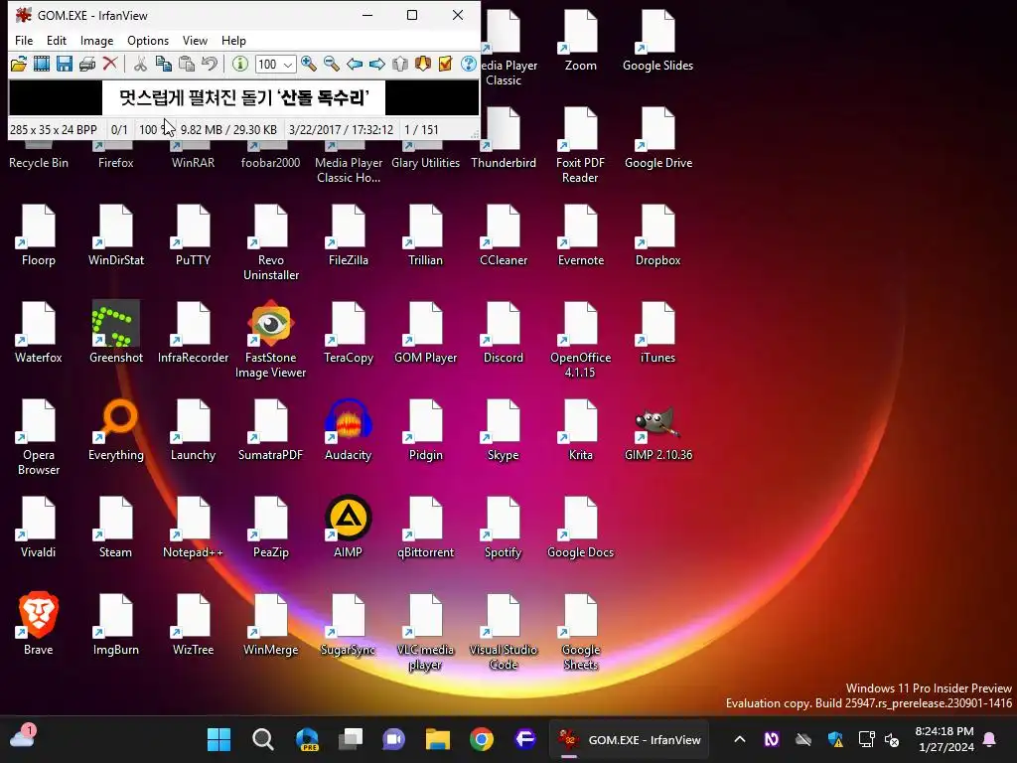Viewport: 1017px width, 763px height.
Task: Select the Brave desktop icon
Action: click(x=39, y=624)
